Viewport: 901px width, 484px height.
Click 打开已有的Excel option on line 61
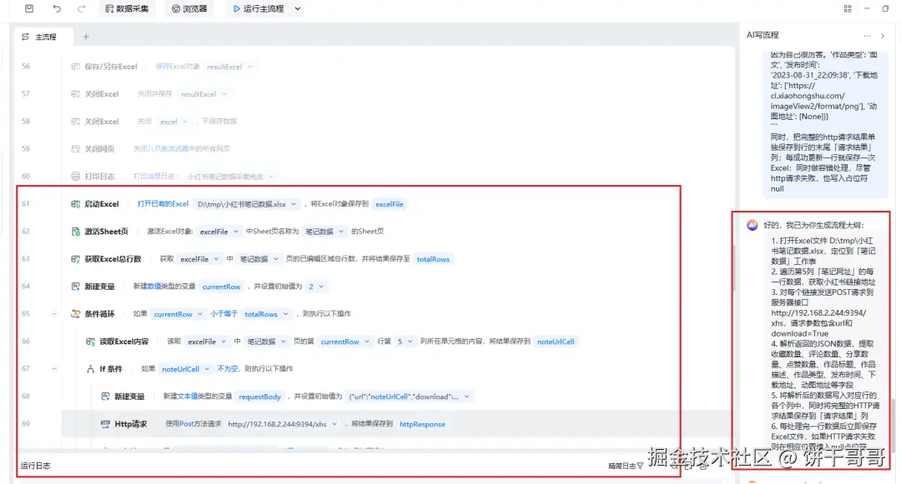coord(163,204)
